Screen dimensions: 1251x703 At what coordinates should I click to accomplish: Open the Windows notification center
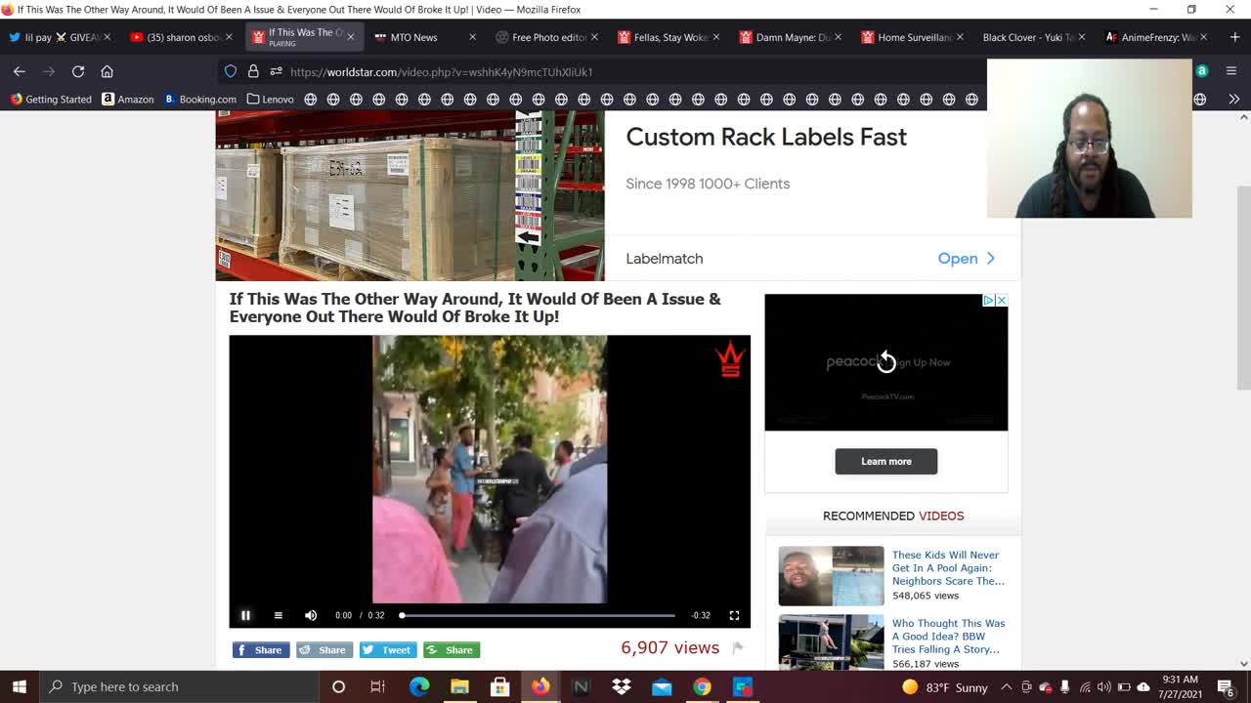(1226, 686)
